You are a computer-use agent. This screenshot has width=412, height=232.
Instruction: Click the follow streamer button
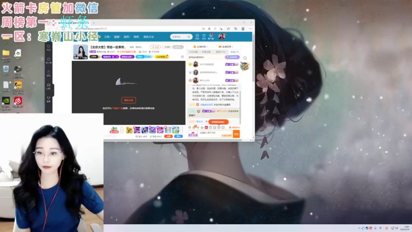pos(156,47)
